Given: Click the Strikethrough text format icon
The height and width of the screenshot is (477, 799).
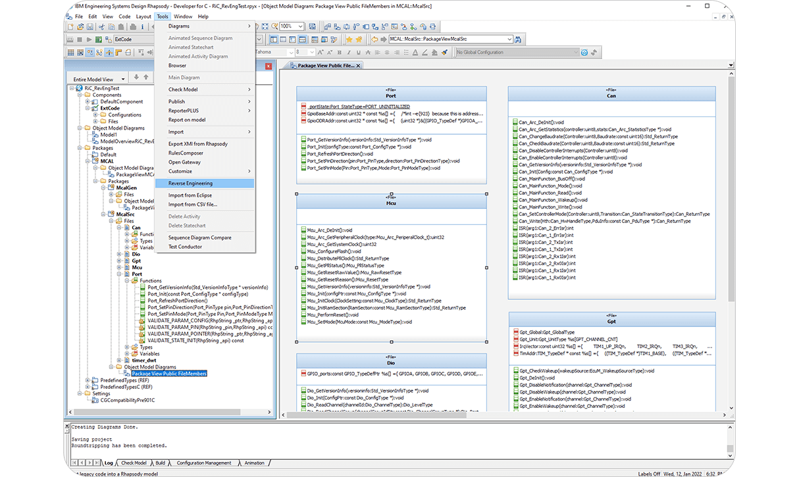Looking at the screenshot, I should 368,53.
